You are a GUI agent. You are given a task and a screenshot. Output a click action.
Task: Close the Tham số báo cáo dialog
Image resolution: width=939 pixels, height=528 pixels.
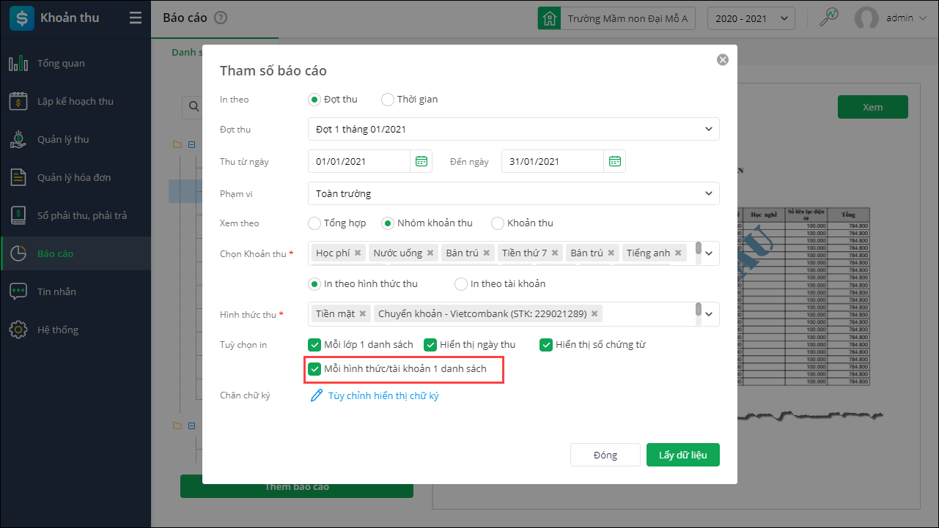[x=723, y=60]
